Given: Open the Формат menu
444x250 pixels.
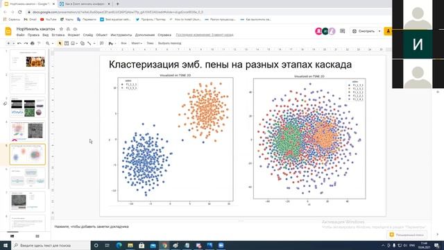Looking at the screenshot, I should coord(74,35).
